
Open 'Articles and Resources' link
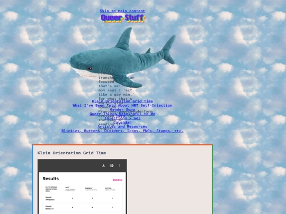point(122,126)
